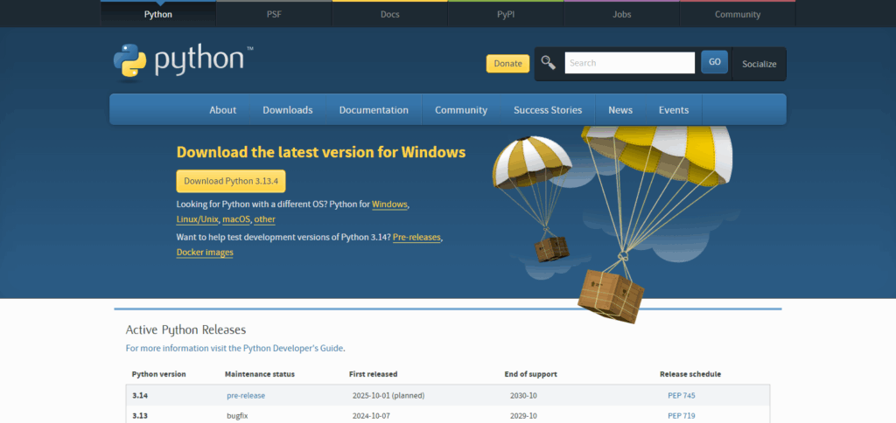Open the Pre-releases link
Image resolution: width=896 pixels, height=423 pixels.
point(416,237)
